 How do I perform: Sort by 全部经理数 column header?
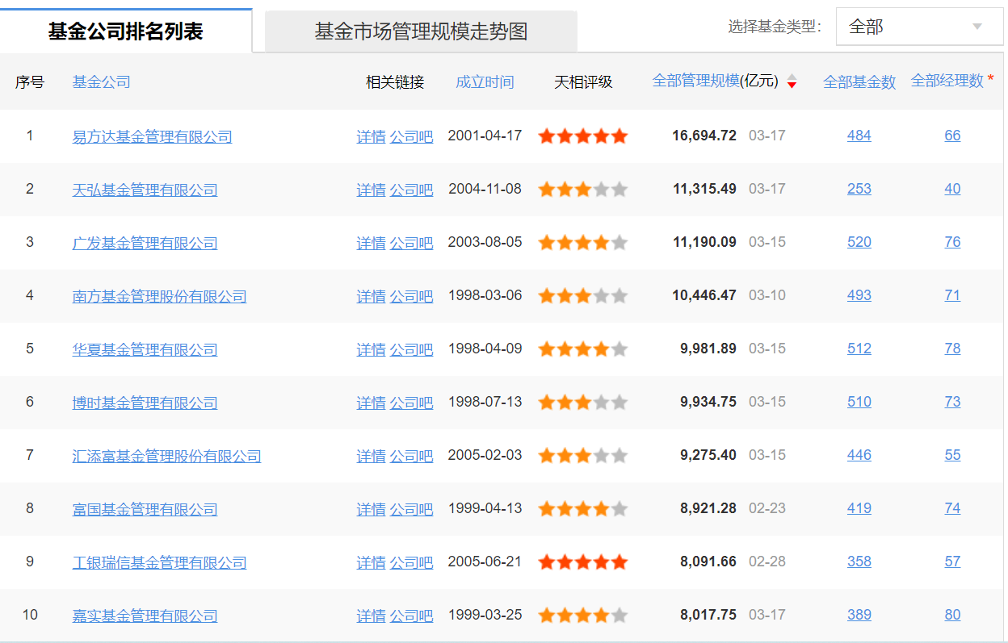tap(947, 81)
